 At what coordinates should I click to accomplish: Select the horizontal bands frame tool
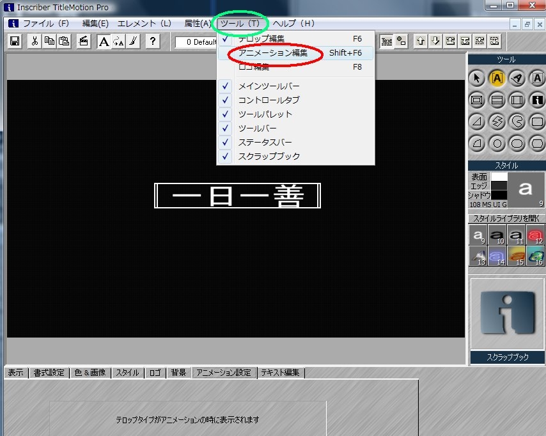497,100
